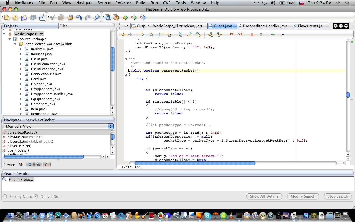Collapse the WorldScape Blitz project node
Screen dimensions: 355x222
pos(4,34)
